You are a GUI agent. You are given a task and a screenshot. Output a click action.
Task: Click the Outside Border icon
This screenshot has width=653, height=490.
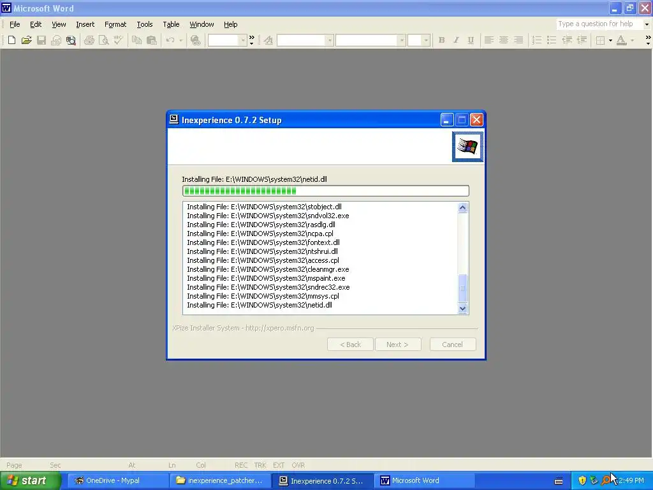[x=600, y=40]
